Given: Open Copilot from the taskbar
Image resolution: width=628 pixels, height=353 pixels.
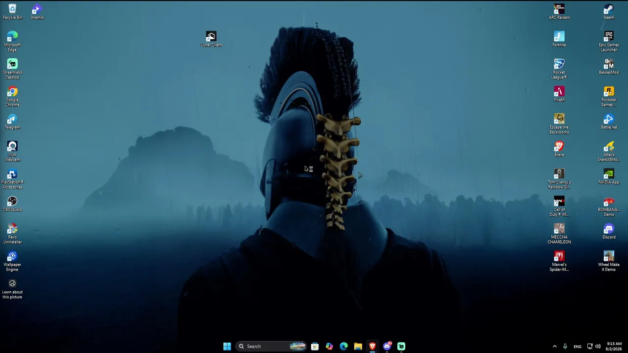Looking at the screenshot, I should 329,347.
